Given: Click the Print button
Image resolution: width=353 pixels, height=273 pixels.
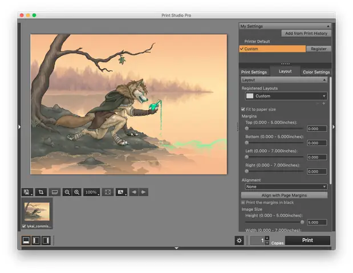Looking at the screenshot, I should 307,241.
